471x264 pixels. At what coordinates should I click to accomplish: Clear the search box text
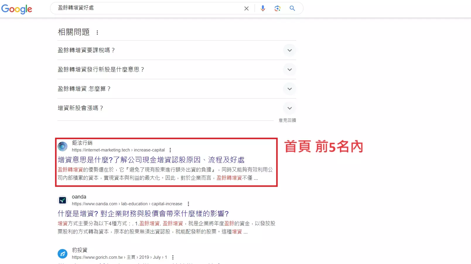[x=246, y=8]
